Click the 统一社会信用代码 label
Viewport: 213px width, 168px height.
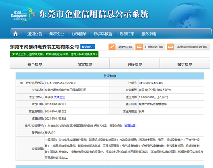[x=32, y=83]
